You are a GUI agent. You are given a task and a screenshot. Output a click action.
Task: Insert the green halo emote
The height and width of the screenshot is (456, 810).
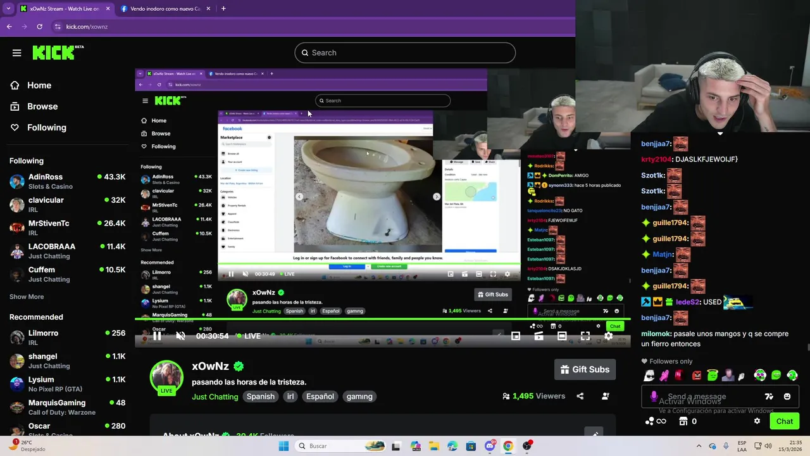coord(713,376)
